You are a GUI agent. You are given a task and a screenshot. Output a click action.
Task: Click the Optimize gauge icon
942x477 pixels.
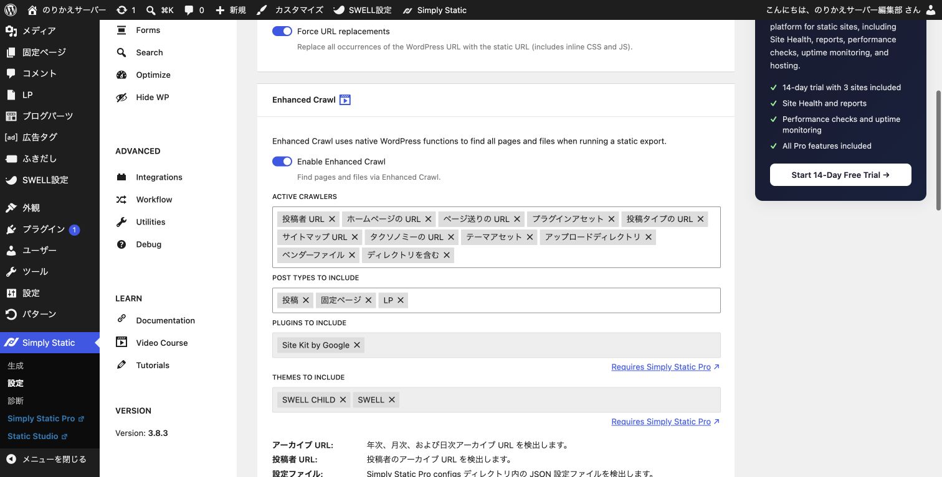point(121,75)
